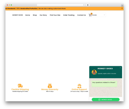Open the Shop menu item
129x109 pixels.
pos(35,15)
